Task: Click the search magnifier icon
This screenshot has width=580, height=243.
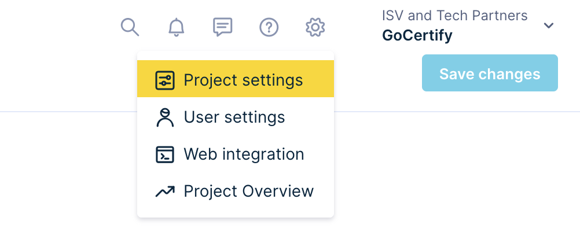Action: coord(130,27)
